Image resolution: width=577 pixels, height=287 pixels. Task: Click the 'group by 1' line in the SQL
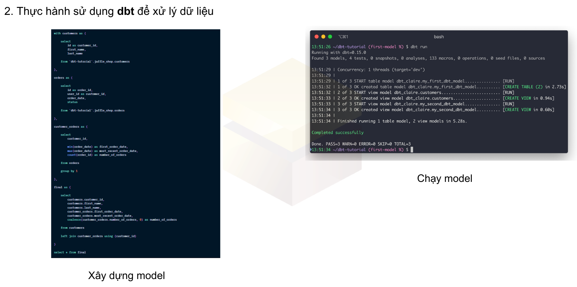pyautogui.click(x=69, y=171)
